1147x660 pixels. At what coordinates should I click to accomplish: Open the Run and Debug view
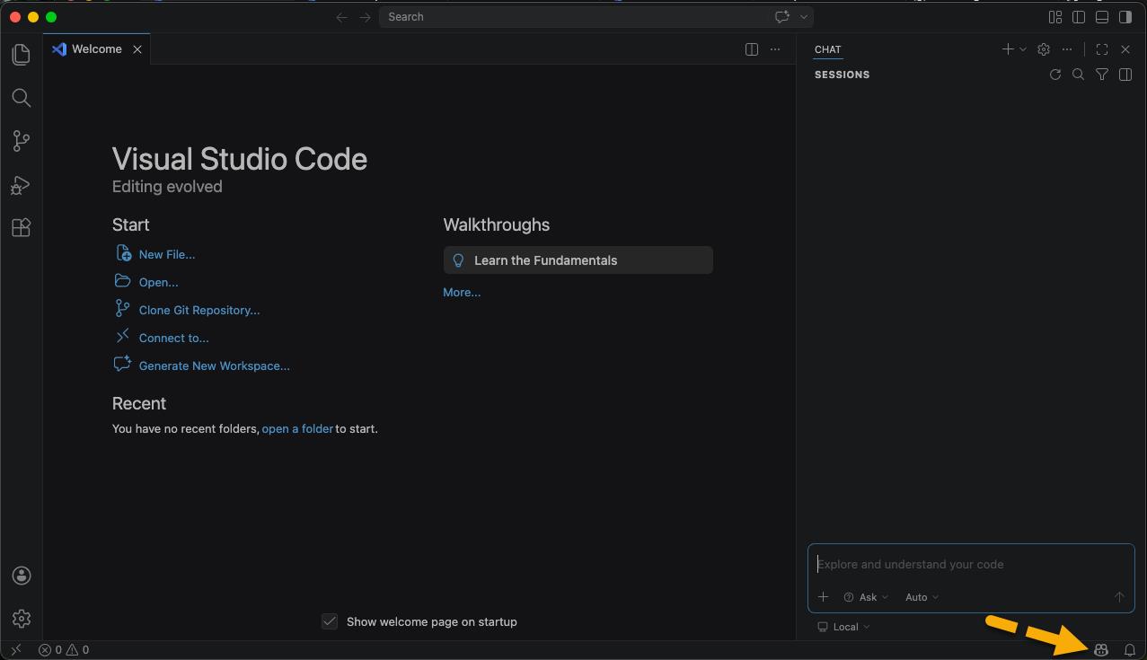tap(22, 185)
